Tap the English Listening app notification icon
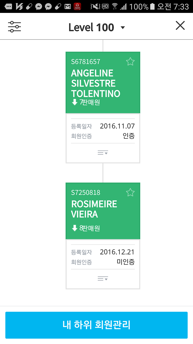The height and width of the screenshot is (344, 193). pos(77,6)
